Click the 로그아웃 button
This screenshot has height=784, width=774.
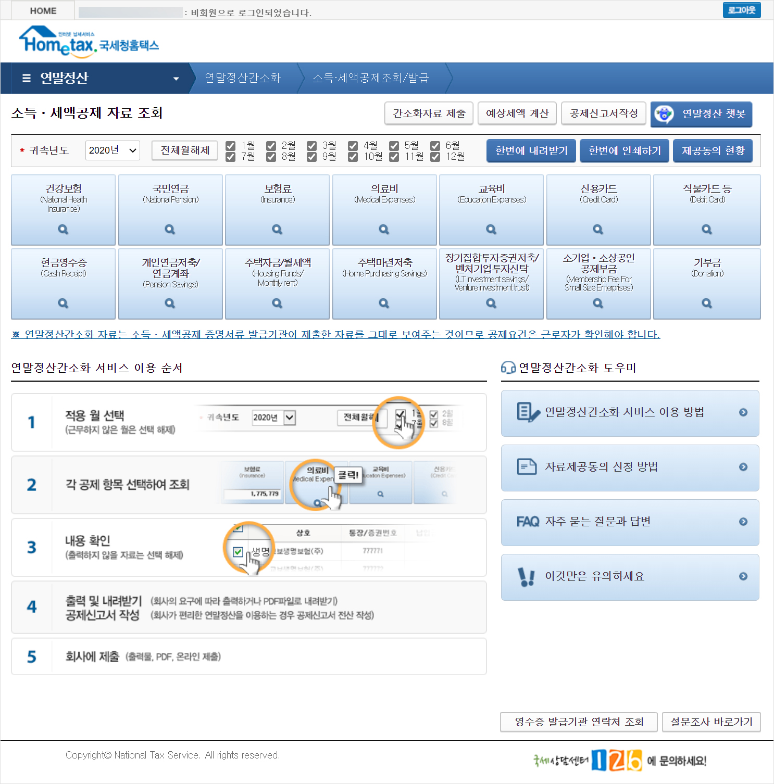point(742,10)
